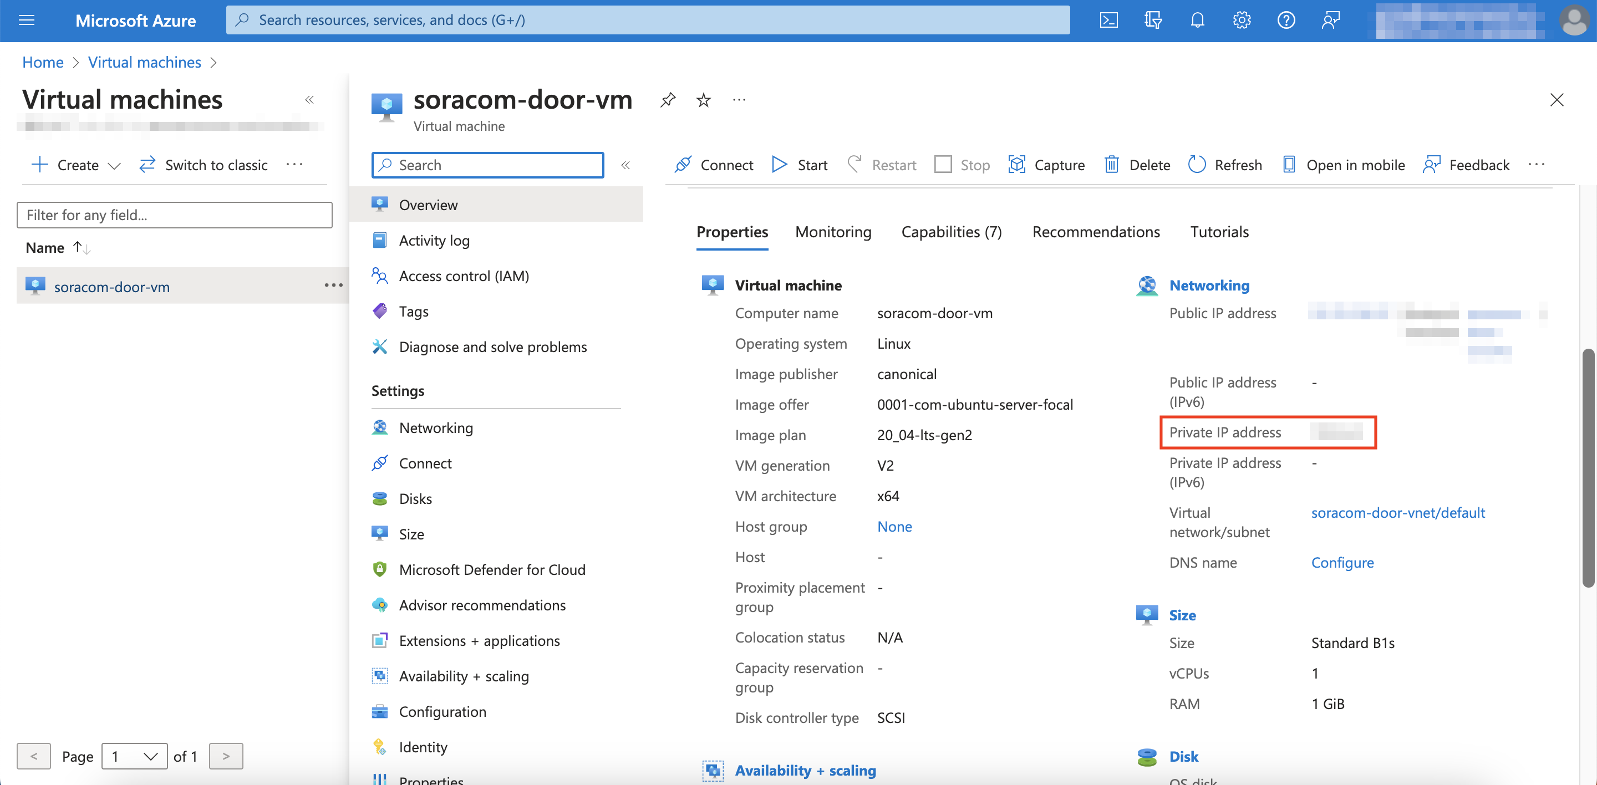The height and width of the screenshot is (785, 1597).
Task: Capture an image of the VM
Action: [1046, 164]
